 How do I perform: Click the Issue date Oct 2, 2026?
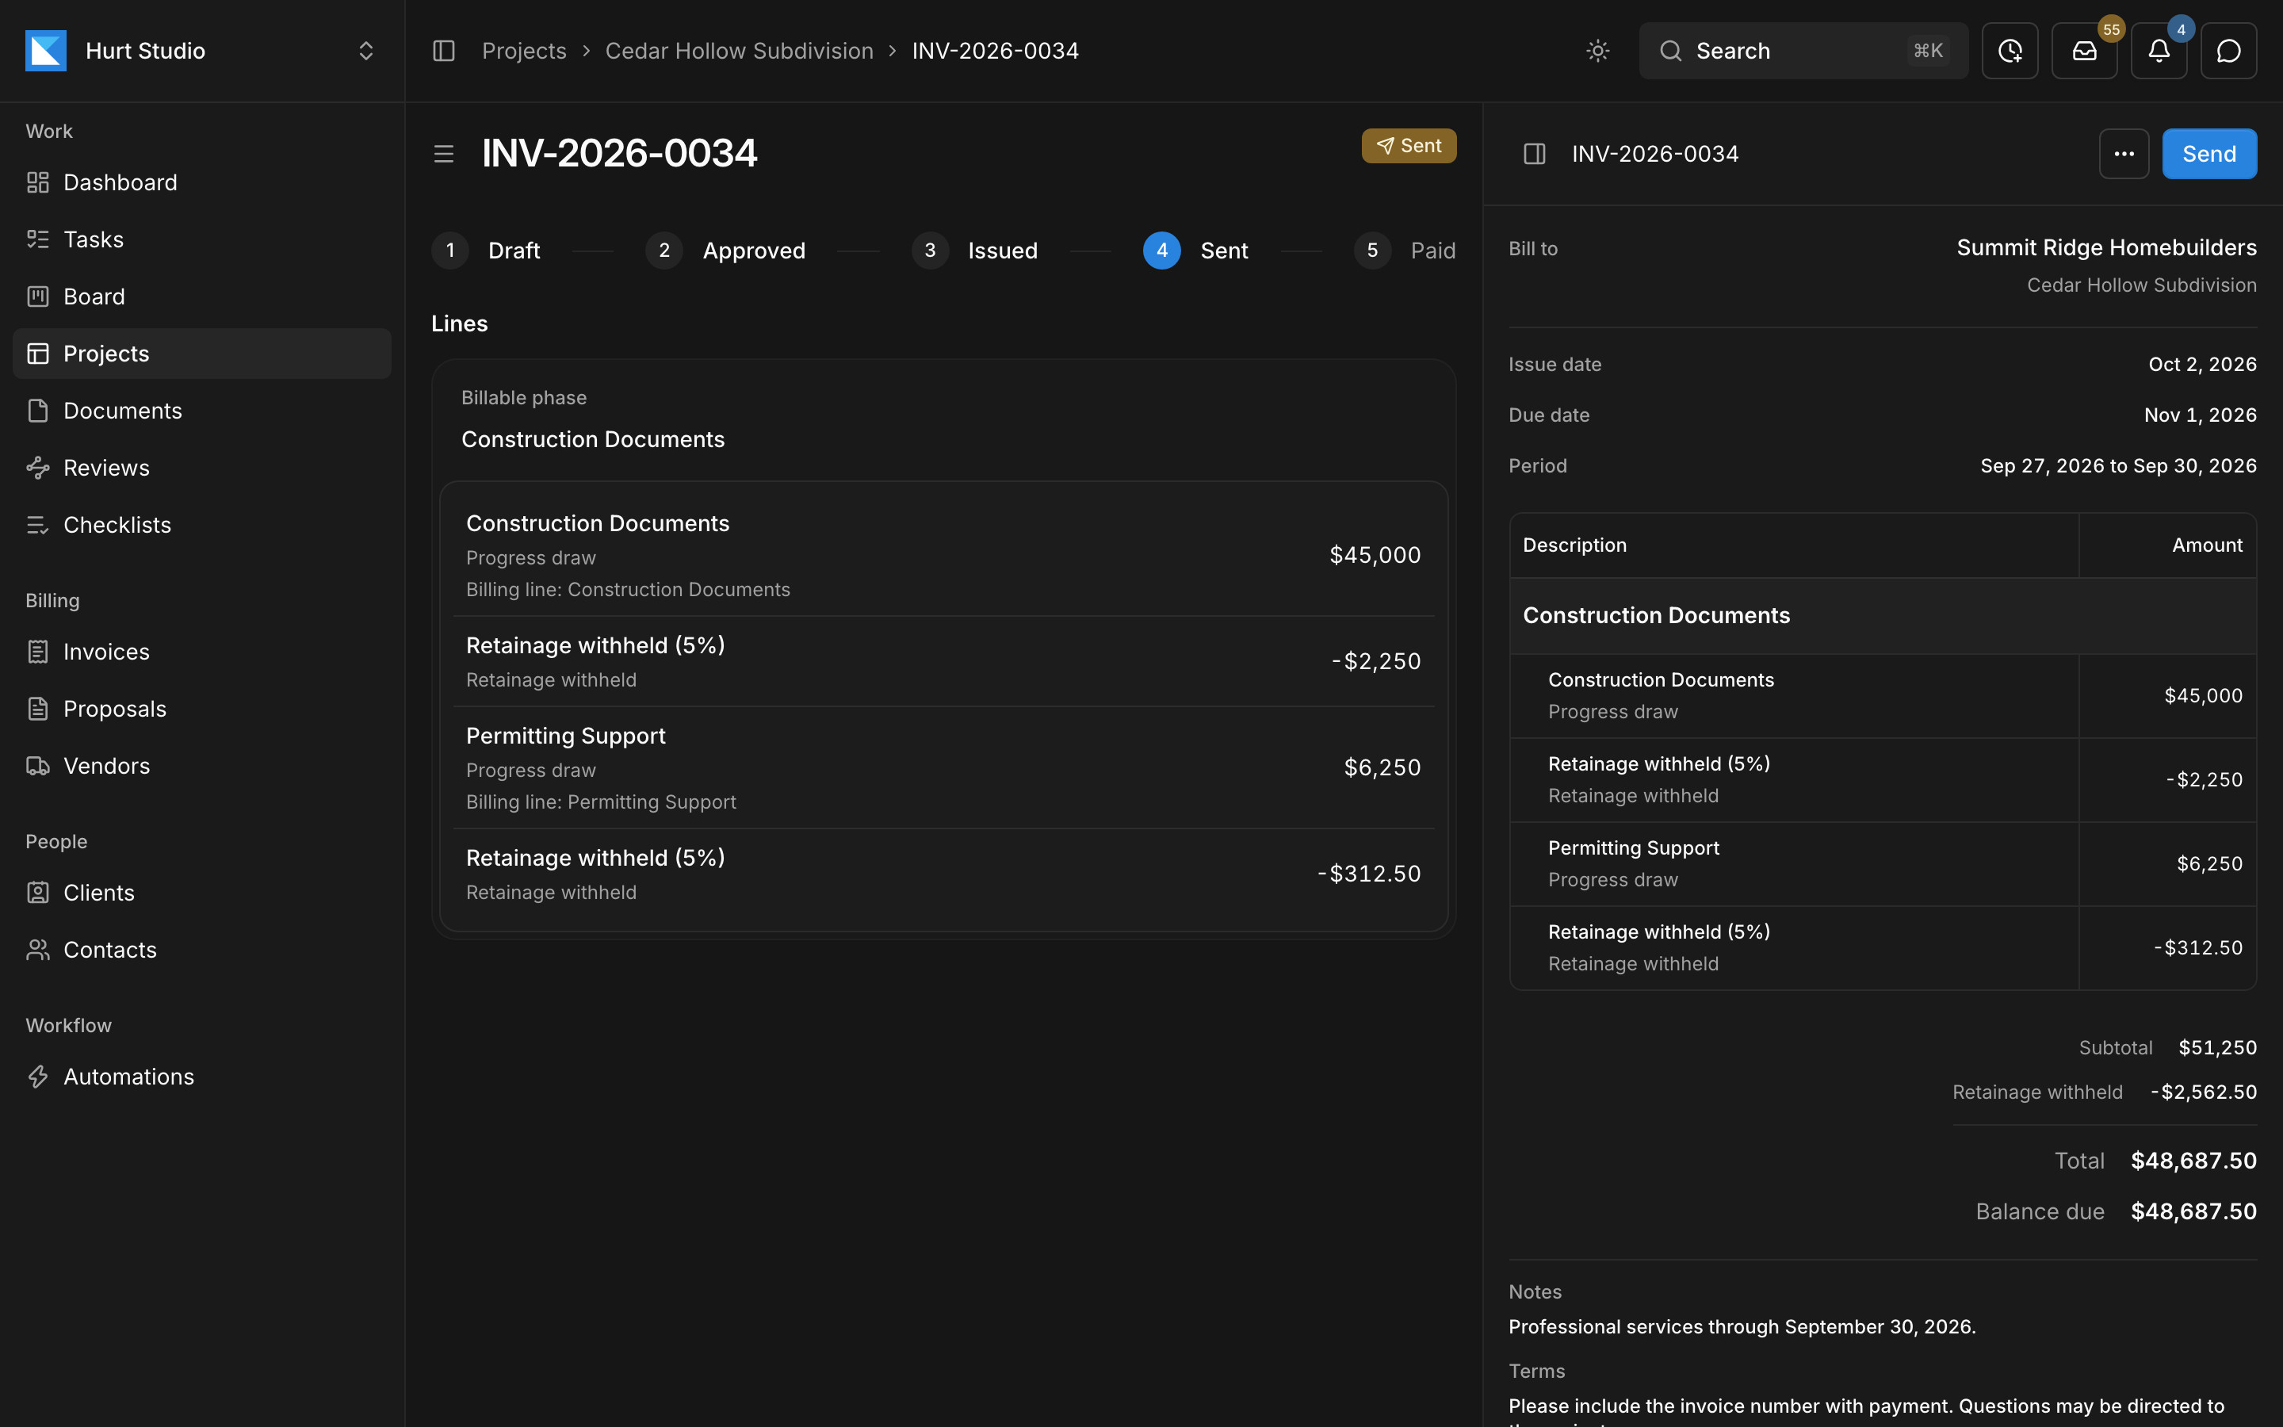[2203, 365]
